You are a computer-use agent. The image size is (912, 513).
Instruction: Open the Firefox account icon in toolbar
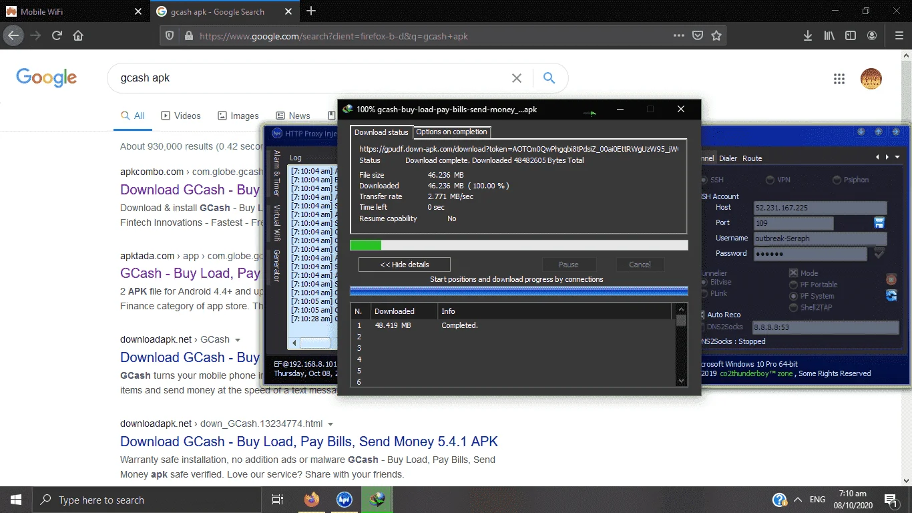point(872,36)
